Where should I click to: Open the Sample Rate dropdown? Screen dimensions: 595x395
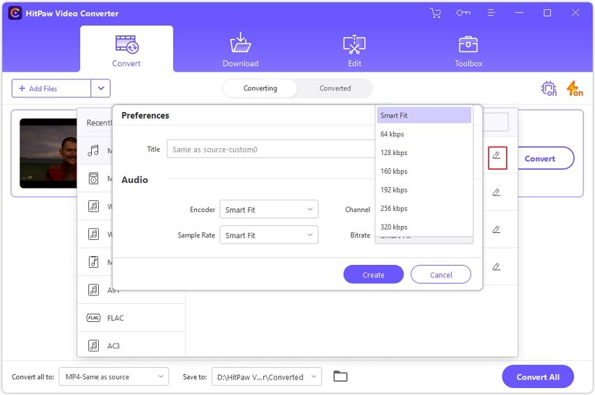coord(269,235)
